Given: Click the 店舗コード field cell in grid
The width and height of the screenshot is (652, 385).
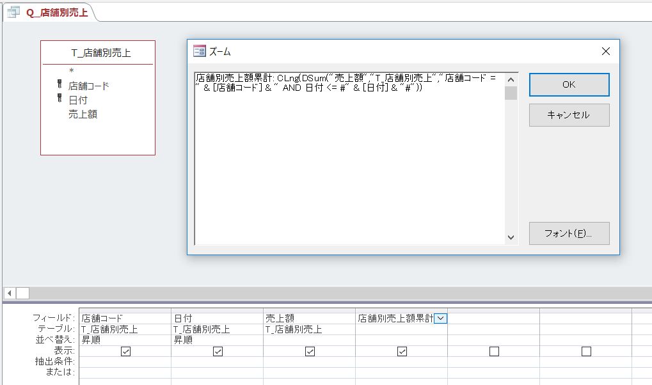Looking at the screenshot, I should pyautogui.click(x=125, y=318).
